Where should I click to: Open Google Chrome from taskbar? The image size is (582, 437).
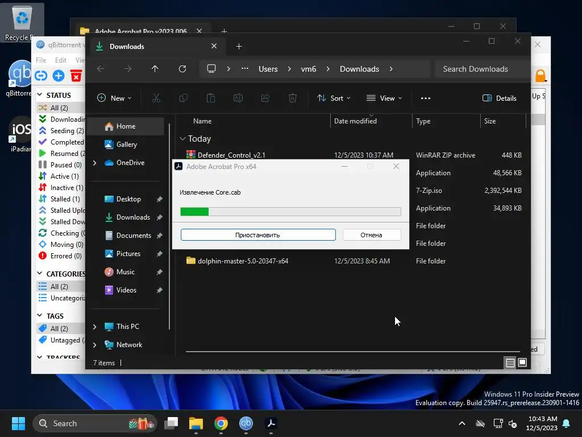pos(221,423)
